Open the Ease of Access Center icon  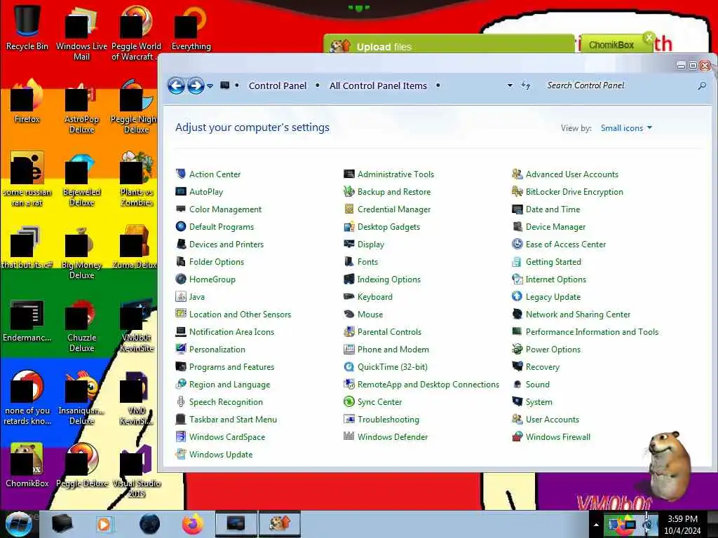click(x=517, y=244)
